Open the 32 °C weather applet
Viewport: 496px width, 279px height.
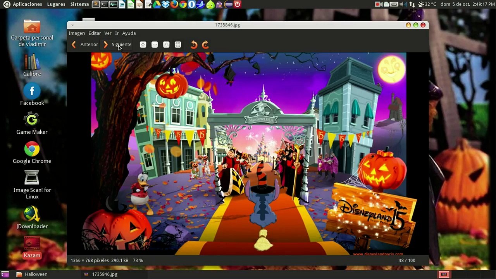(x=427, y=4)
